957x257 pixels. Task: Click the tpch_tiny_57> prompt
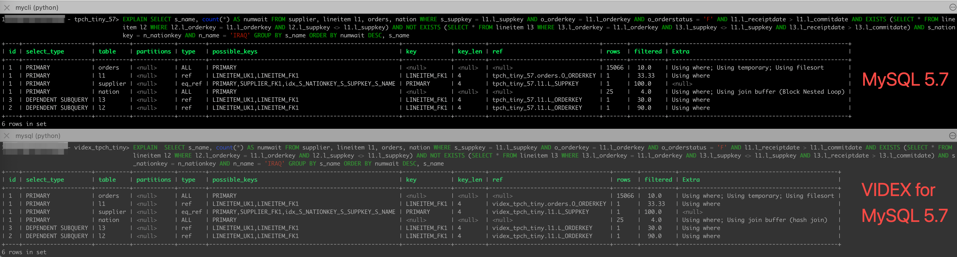pos(96,19)
